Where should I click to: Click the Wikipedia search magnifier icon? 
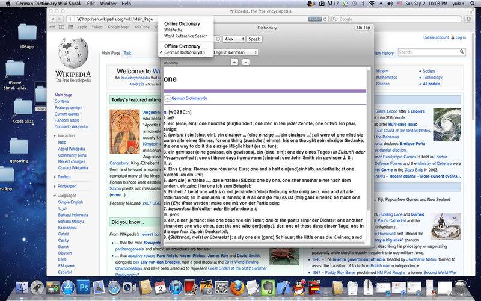coord(462,52)
